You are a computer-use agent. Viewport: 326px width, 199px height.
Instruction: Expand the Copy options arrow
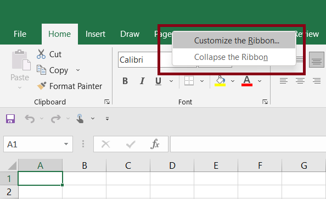(78, 70)
